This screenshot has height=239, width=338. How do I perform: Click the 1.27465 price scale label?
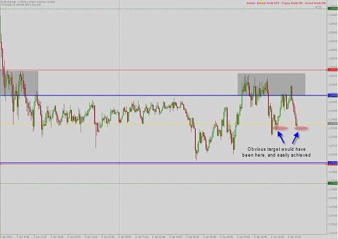(x=333, y=189)
